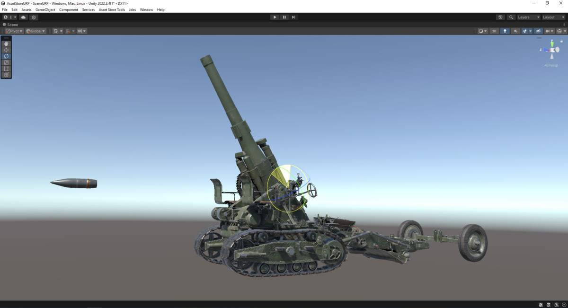Open the scene camera settings icon
This screenshot has height=308, width=568.
pyautogui.click(x=548, y=31)
